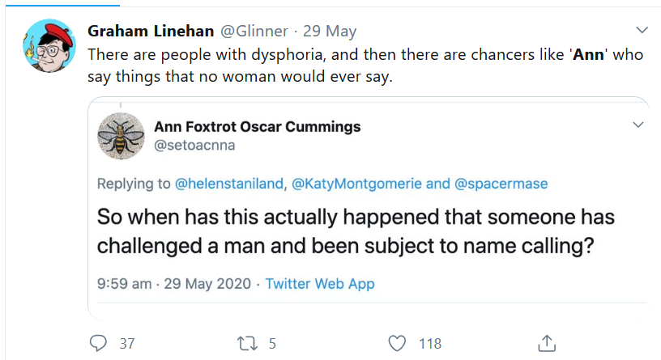Click the Twitter Web App link
The height and width of the screenshot is (360, 661).
tap(320, 284)
